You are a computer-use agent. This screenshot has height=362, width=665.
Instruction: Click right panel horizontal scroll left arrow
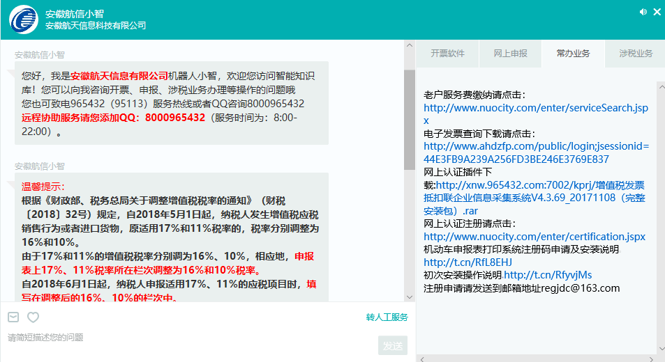point(421,359)
